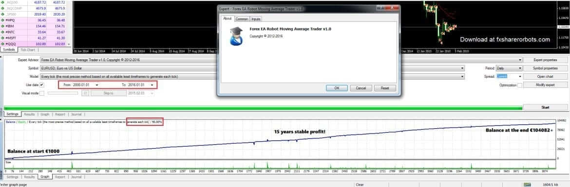570x187 pixels.
Task: Click the #QQQ symbol row icon
Action: [x=2, y=44]
